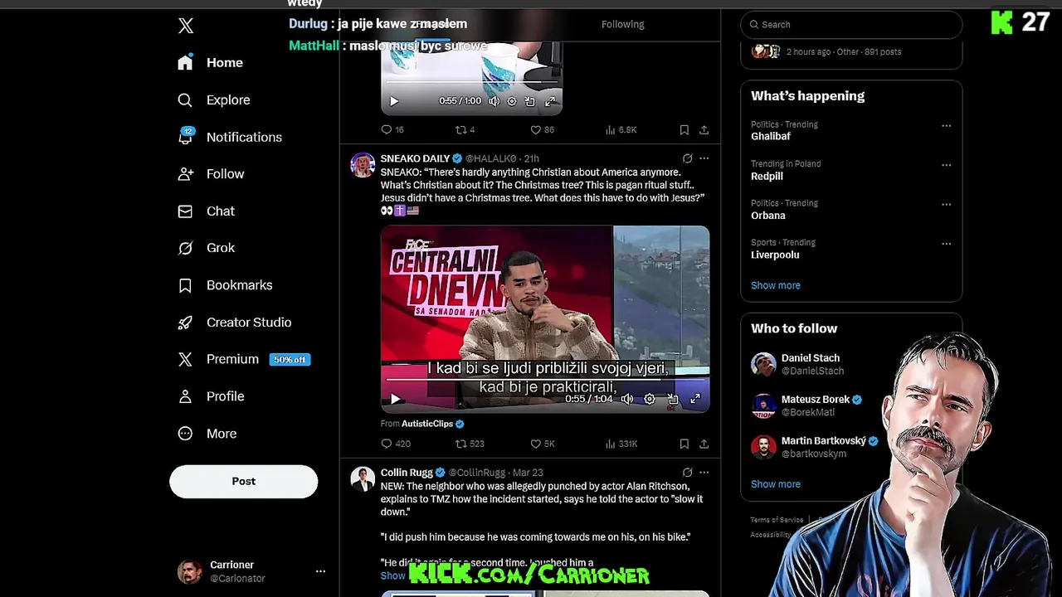This screenshot has height=597, width=1062.
Task: Mute the SNEAKO video volume icon
Action: (x=627, y=399)
